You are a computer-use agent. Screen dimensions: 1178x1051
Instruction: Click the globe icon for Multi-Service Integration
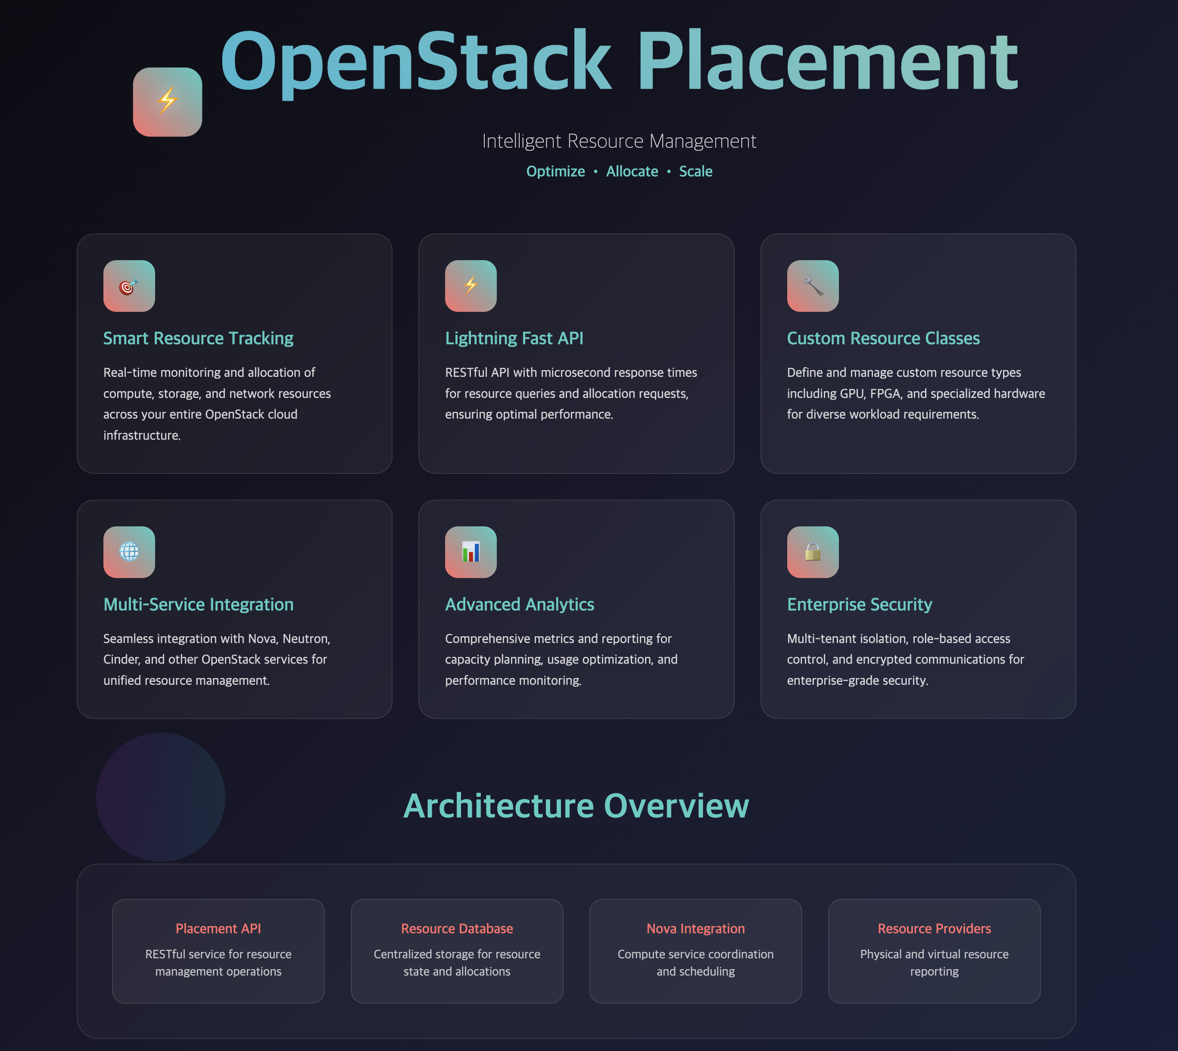click(x=129, y=552)
